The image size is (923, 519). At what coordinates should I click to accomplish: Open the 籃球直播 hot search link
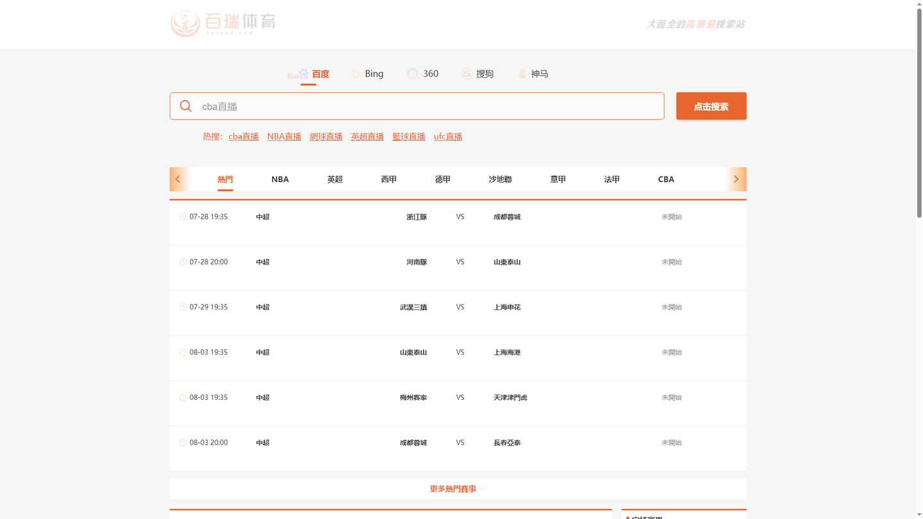click(x=409, y=136)
